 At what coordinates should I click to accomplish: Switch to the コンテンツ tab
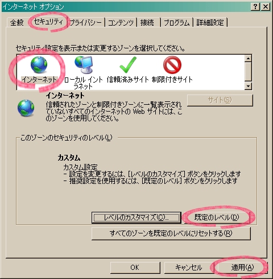tap(121, 23)
